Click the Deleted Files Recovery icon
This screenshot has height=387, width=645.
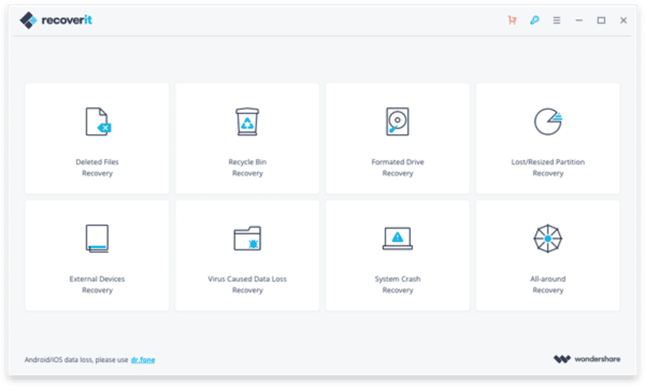[97, 121]
